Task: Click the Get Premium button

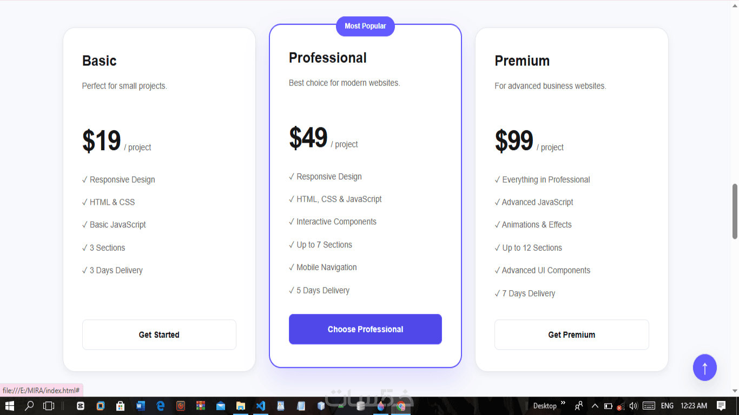Action: pyautogui.click(x=571, y=334)
